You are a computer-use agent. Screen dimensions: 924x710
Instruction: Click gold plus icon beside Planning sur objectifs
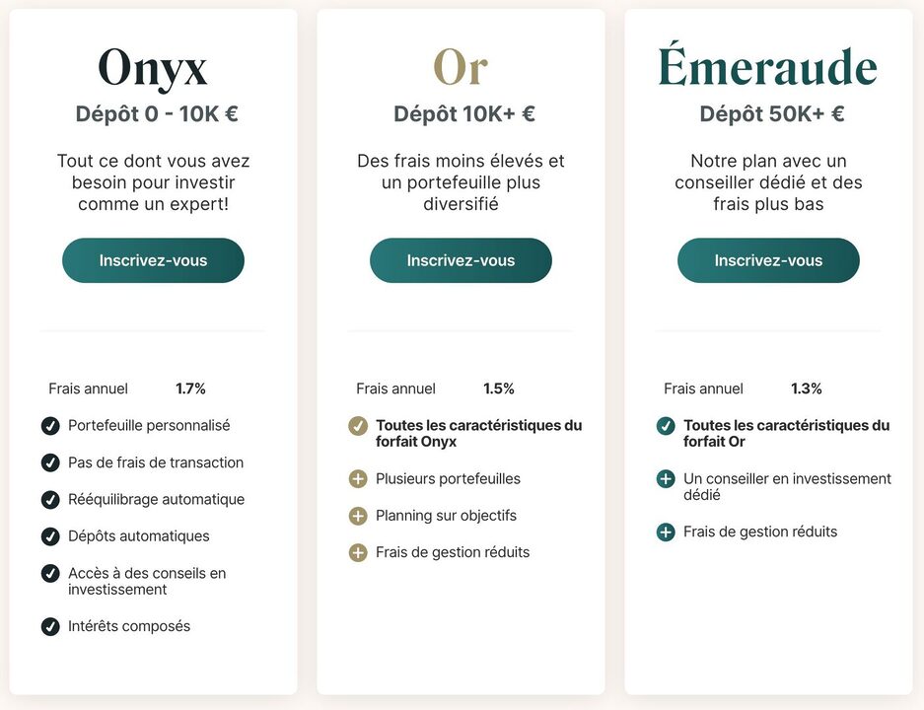point(358,516)
